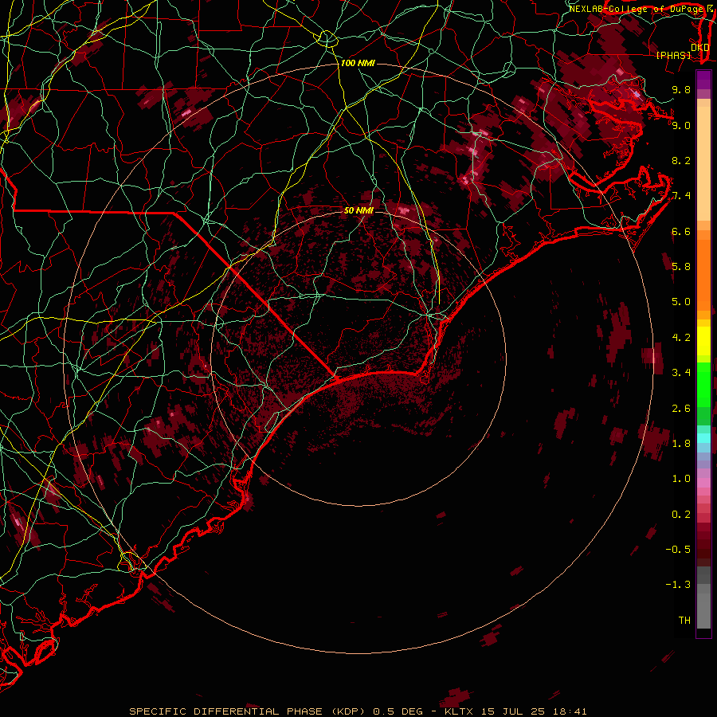Click the NEXLAB-College of DuPage label
The height and width of the screenshot is (717, 717).
point(637,9)
